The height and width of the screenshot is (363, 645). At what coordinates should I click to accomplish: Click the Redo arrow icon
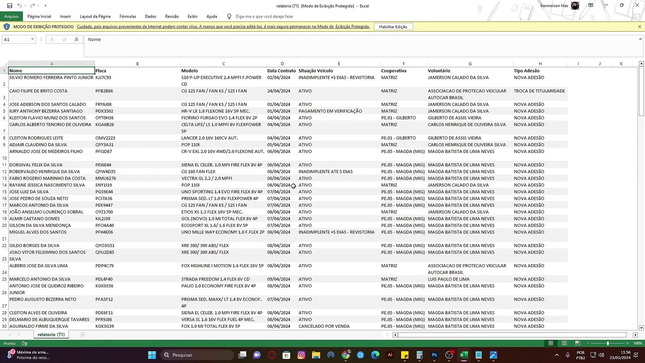[x=32, y=6]
